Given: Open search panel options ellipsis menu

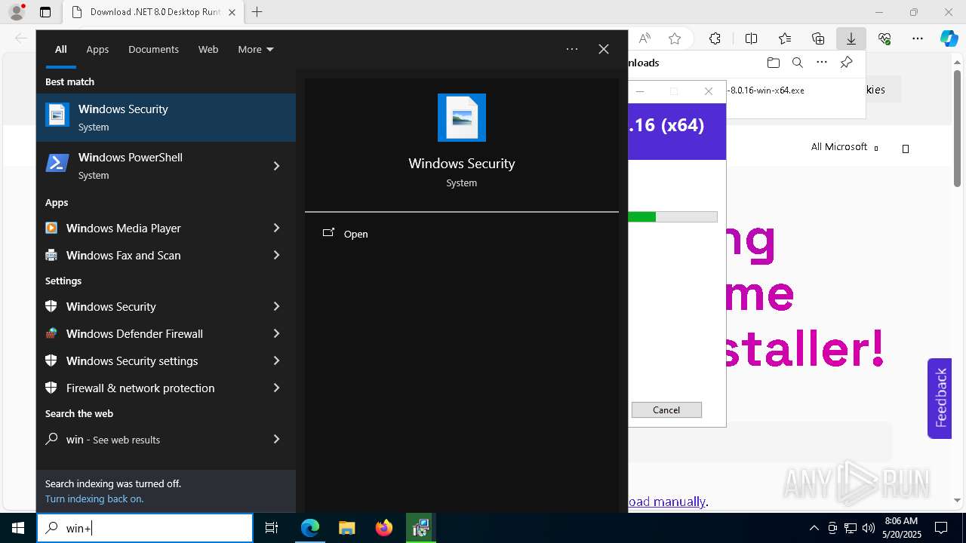Looking at the screenshot, I should tap(572, 49).
